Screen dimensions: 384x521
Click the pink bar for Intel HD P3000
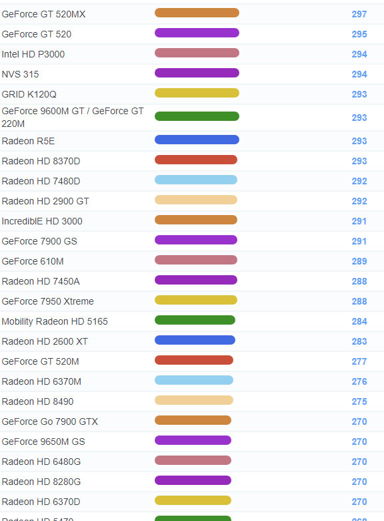(x=197, y=53)
